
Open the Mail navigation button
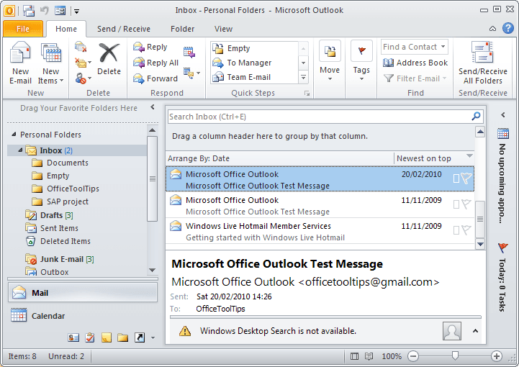pos(83,293)
